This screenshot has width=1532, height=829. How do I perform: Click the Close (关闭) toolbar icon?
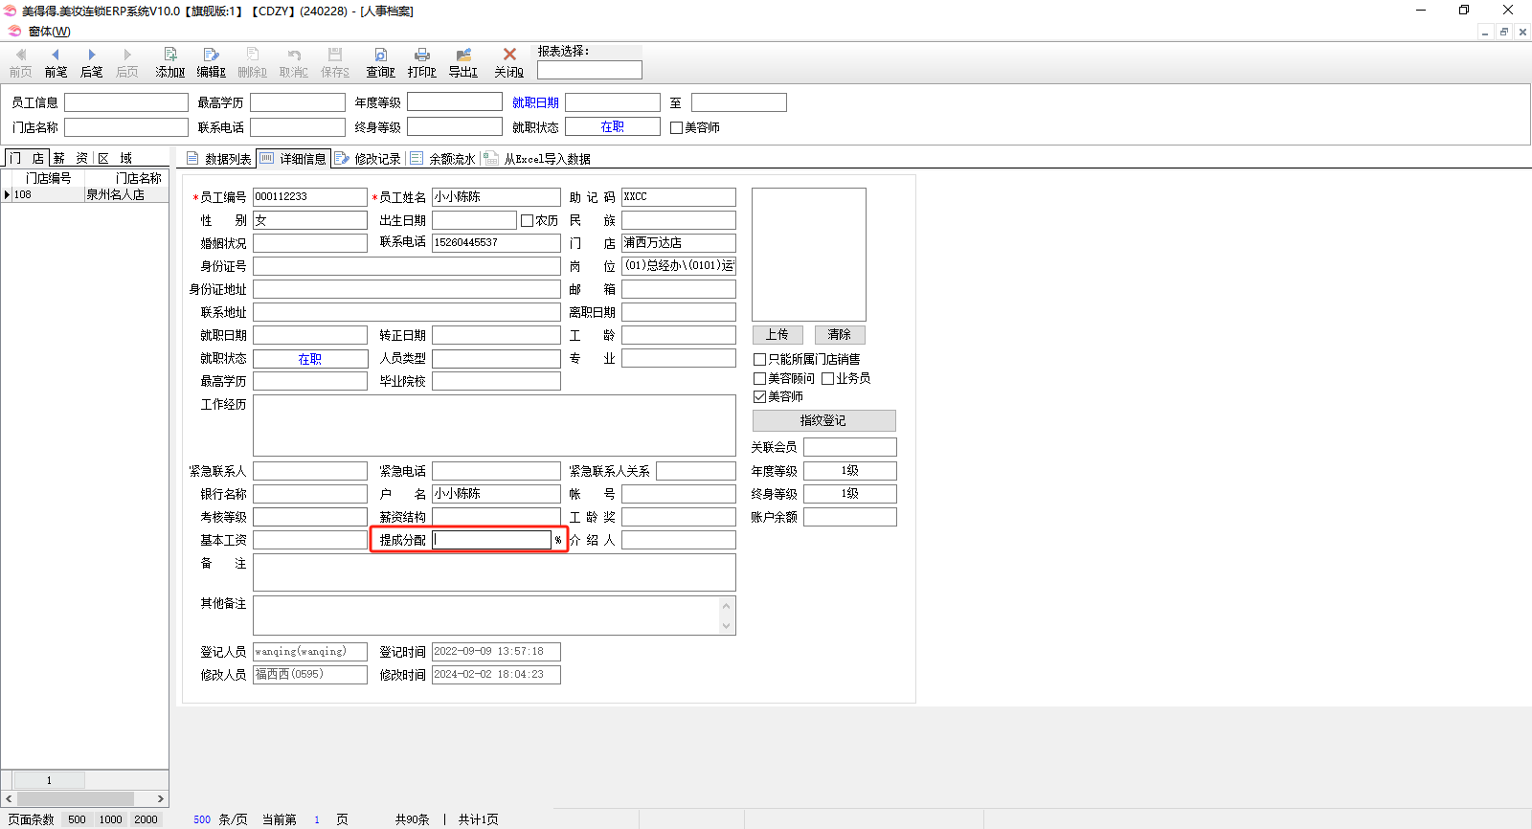[x=508, y=63]
